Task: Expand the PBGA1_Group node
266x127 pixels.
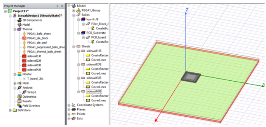Action: tap(73, 10)
